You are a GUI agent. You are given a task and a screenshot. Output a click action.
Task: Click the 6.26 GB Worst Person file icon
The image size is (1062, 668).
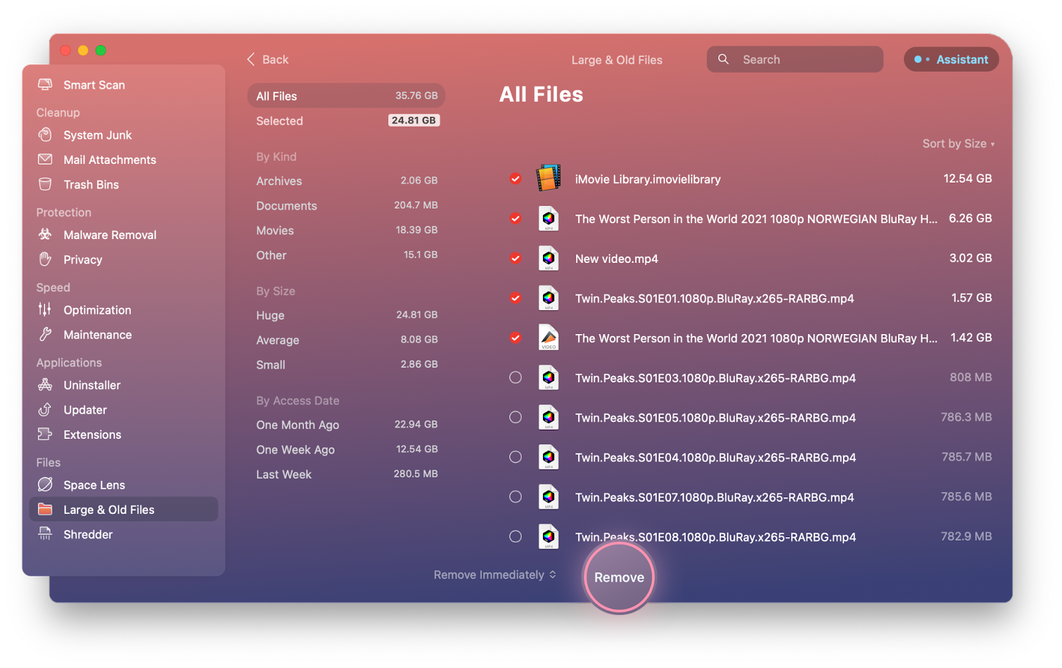pyautogui.click(x=548, y=218)
